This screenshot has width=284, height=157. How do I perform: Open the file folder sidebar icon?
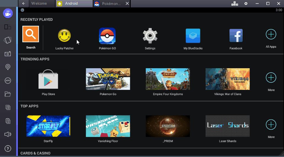pos(8,94)
